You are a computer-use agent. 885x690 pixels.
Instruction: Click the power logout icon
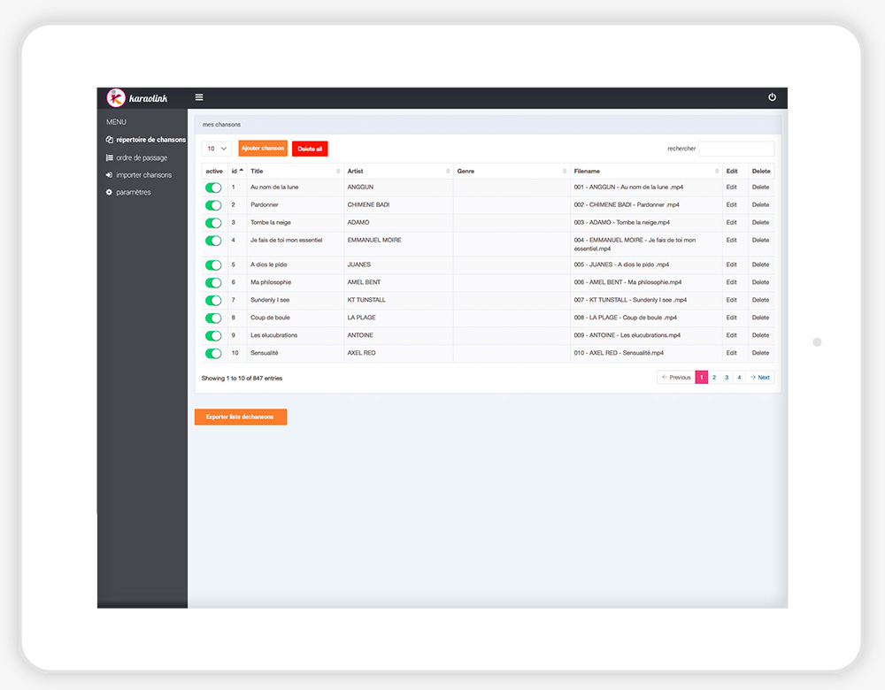click(x=772, y=97)
